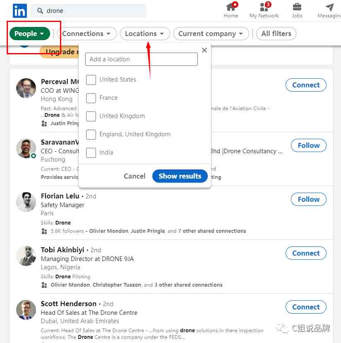Collapse the Locations filter dropdown
Viewport: 341px width, 343px height.
point(145,34)
